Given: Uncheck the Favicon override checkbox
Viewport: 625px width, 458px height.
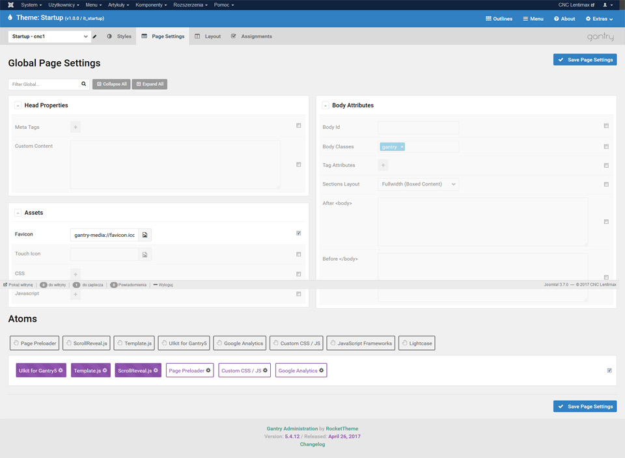Looking at the screenshot, I should click(x=299, y=234).
